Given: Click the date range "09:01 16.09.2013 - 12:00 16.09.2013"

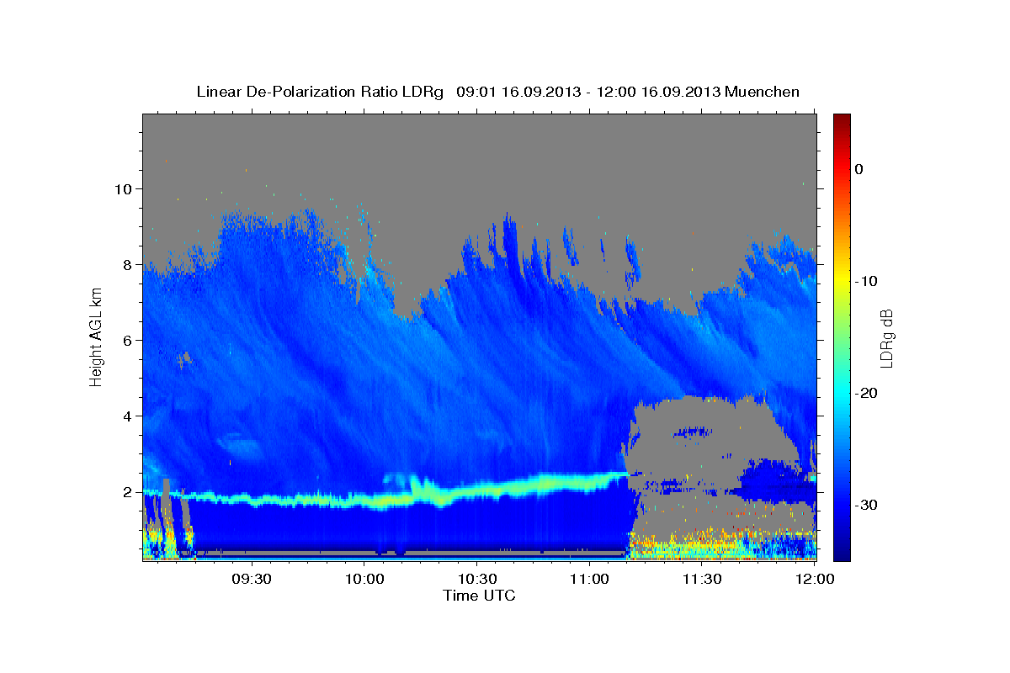Looking at the screenshot, I should tap(588, 92).
